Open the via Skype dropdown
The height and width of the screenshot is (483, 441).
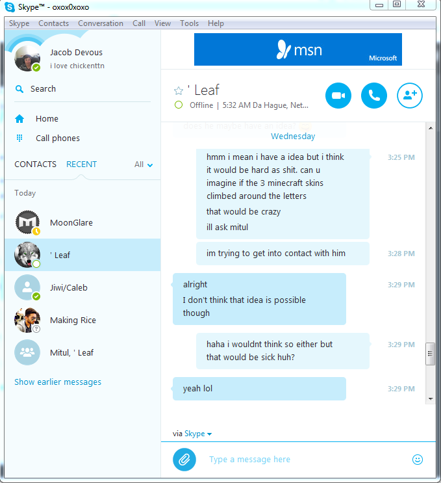pyautogui.click(x=197, y=434)
